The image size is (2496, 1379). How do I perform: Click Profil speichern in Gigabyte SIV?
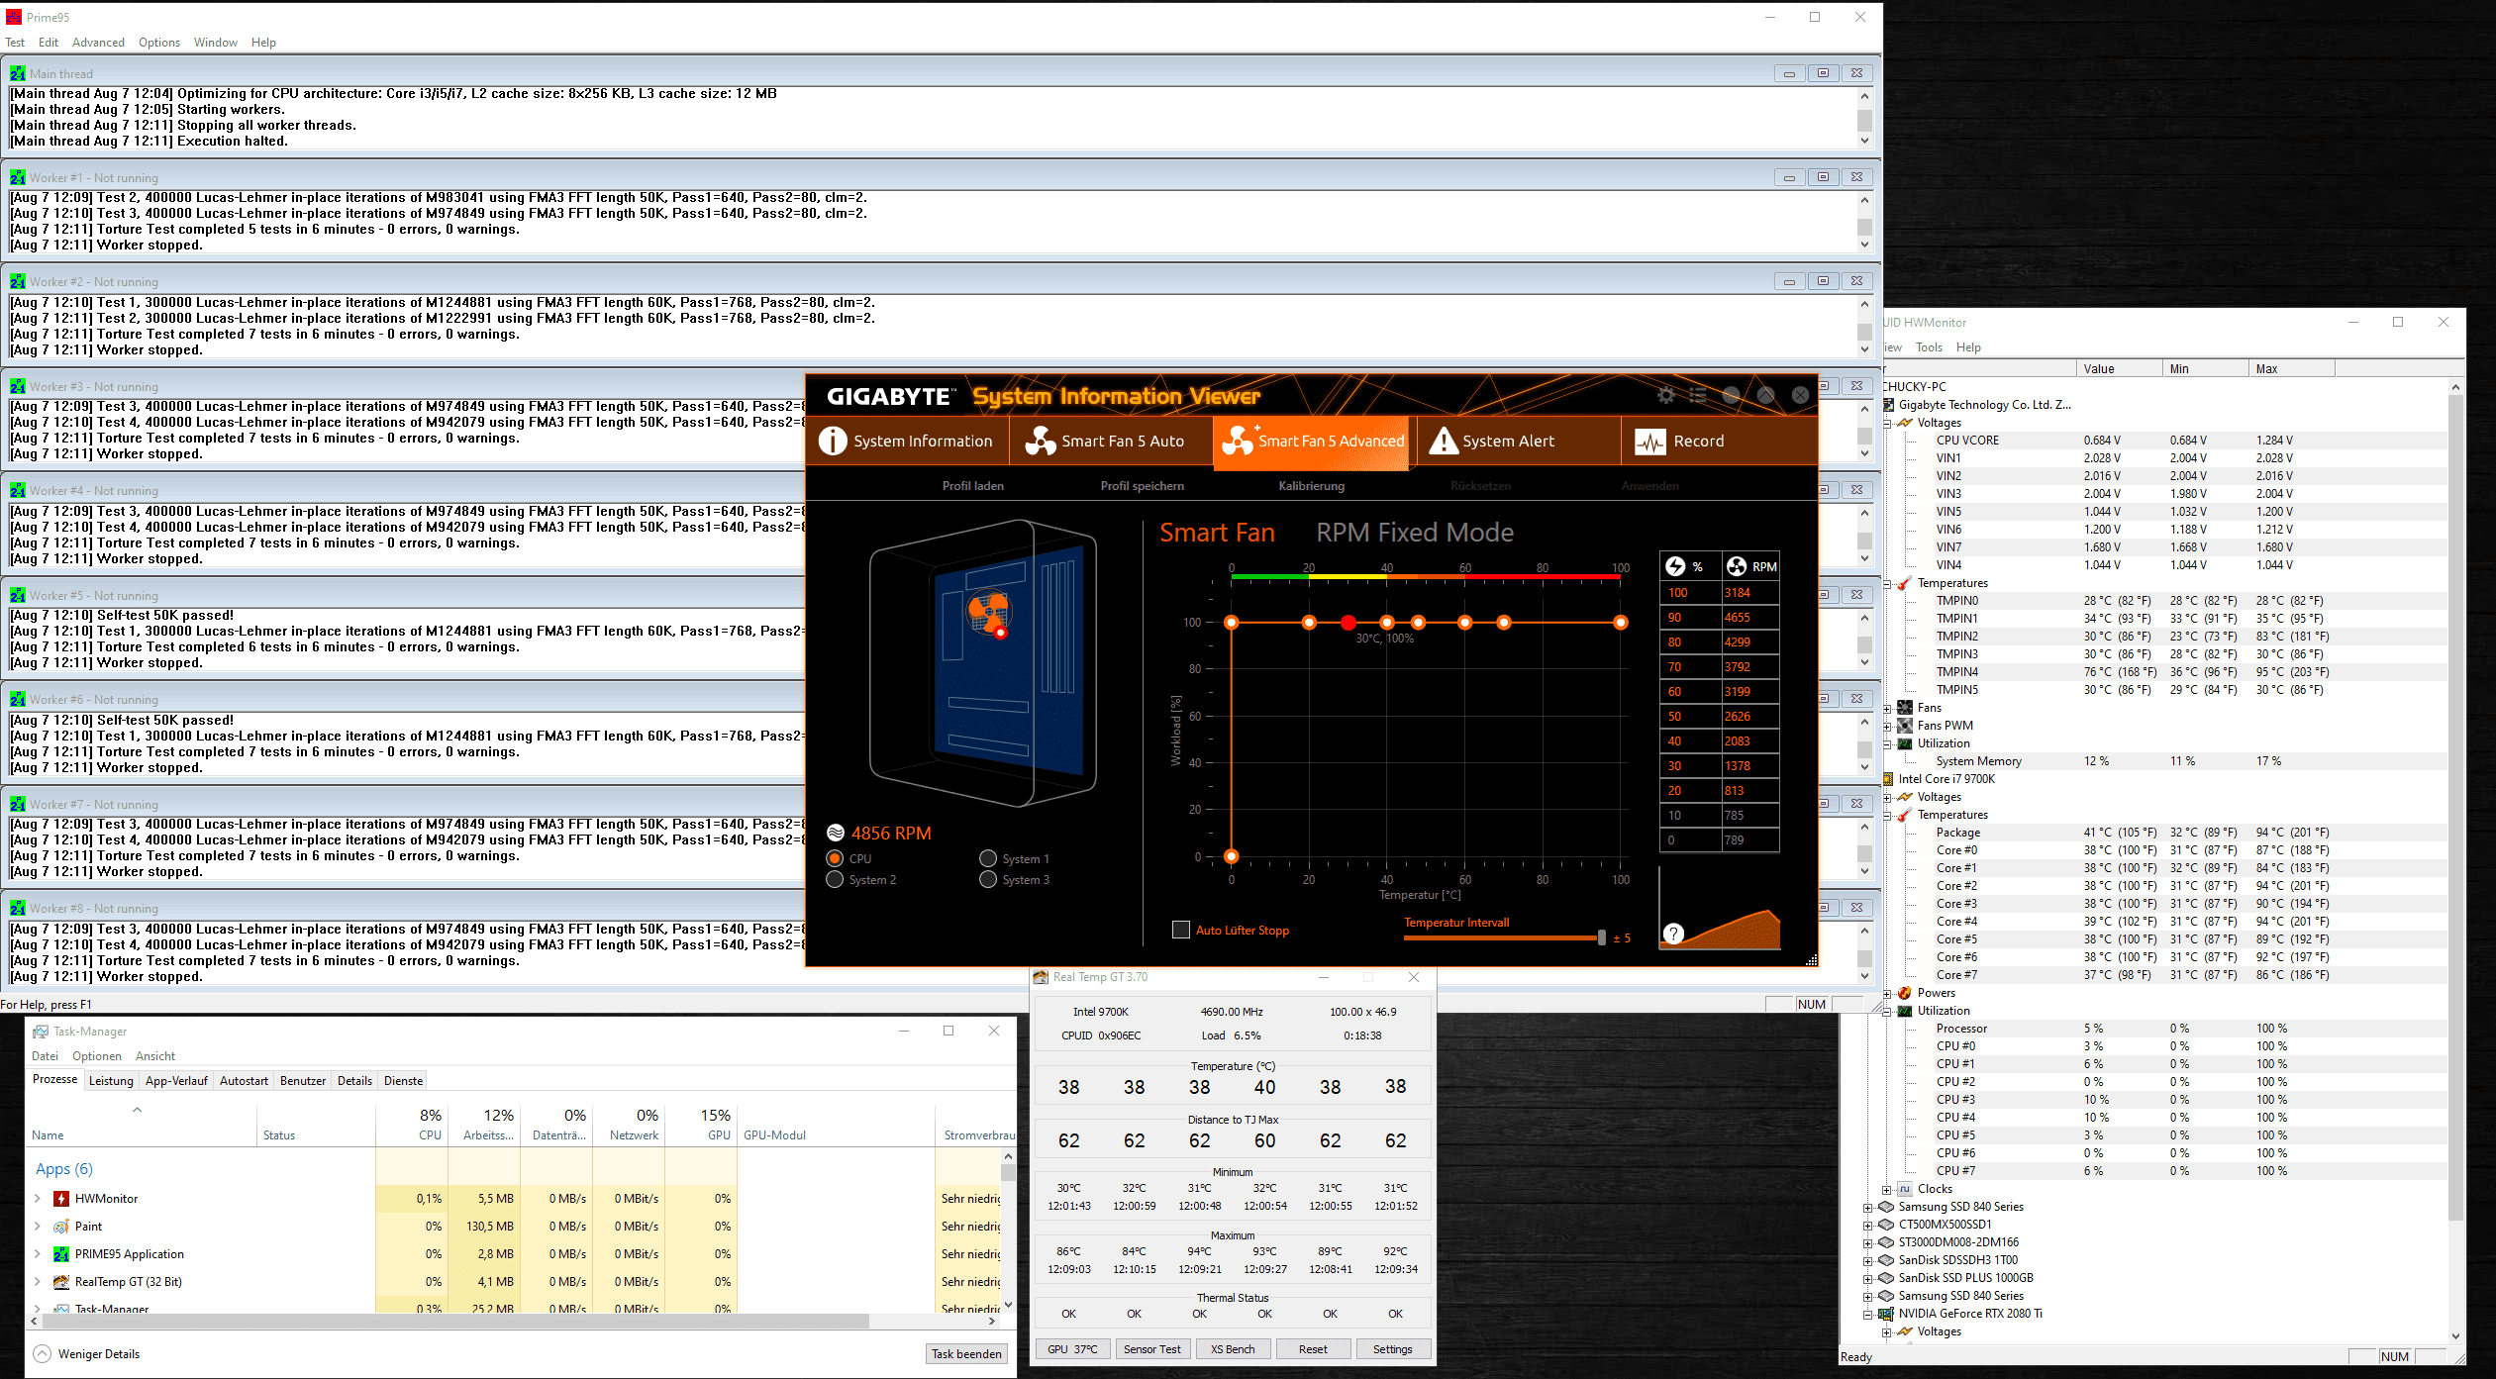[1142, 486]
